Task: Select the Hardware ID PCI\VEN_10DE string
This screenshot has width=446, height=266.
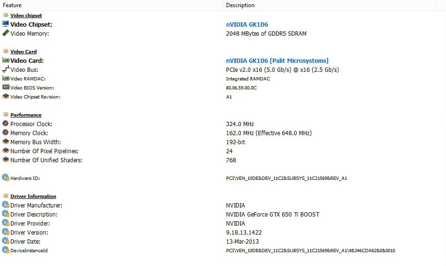Action: (287, 178)
